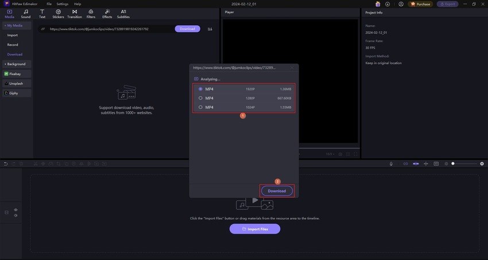Select Record in the sidebar

pyautogui.click(x=13, y=45)
